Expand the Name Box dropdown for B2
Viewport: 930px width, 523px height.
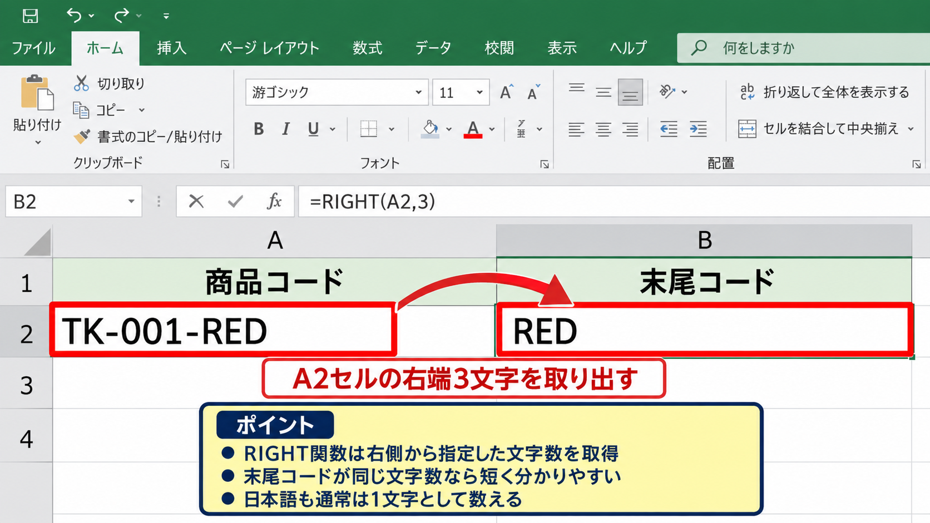pyautogui.click(x=131, y=201)
